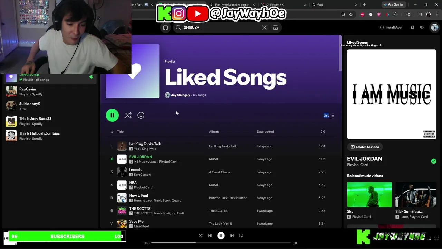The width and height of the screenshot is (442, 249).
Task: Click Ask Gemini button
Action: (393, 5)
